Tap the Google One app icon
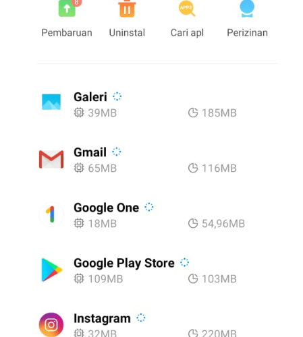 (x=51, y=214)
